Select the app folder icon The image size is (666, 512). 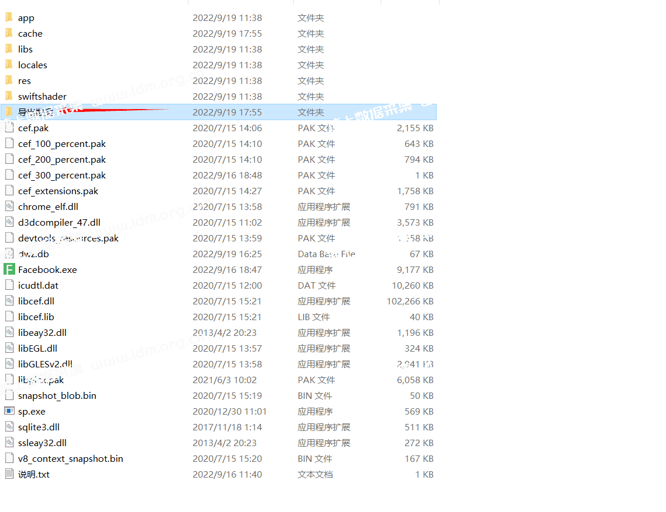9,17
